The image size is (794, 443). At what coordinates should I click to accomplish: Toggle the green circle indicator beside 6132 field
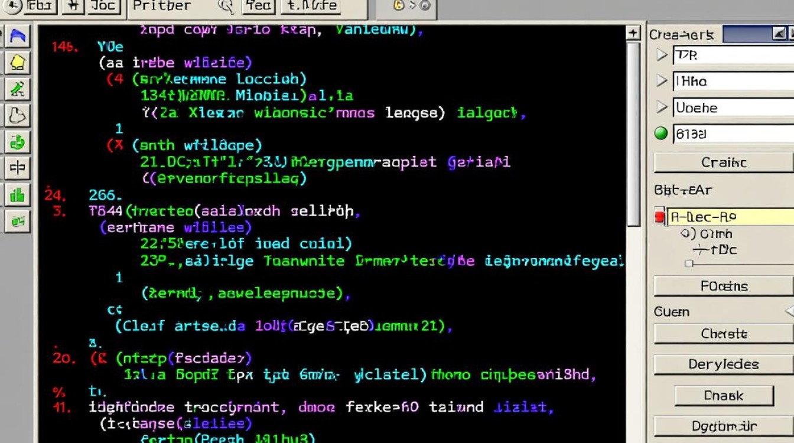click(661, 133)
